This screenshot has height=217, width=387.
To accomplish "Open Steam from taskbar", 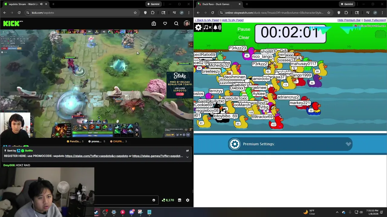I will pos(96,212).
